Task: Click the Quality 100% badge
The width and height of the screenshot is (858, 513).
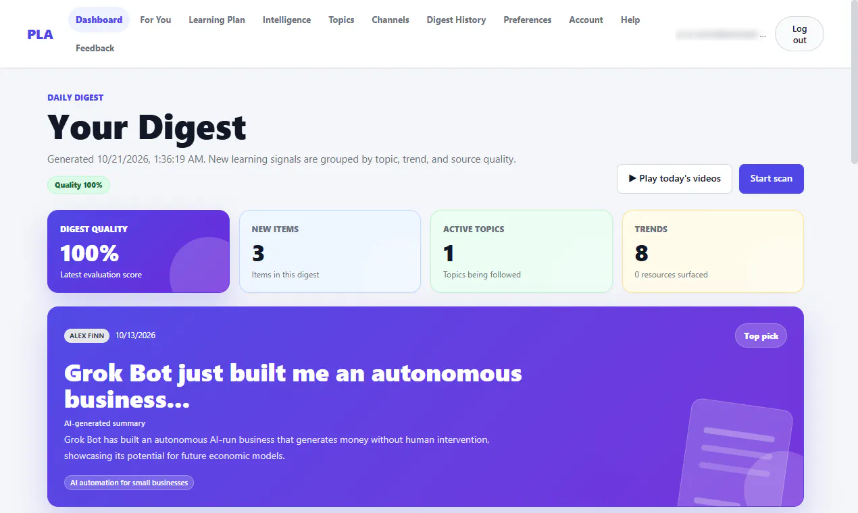Action: pyautogui.click(x=78, y=185)
